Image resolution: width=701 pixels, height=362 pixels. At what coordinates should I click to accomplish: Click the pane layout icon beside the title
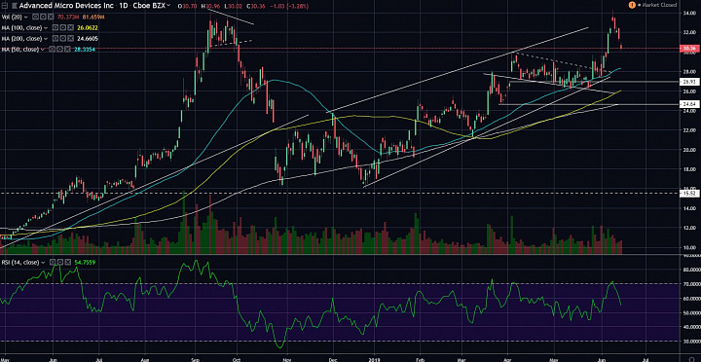[5, 6]
